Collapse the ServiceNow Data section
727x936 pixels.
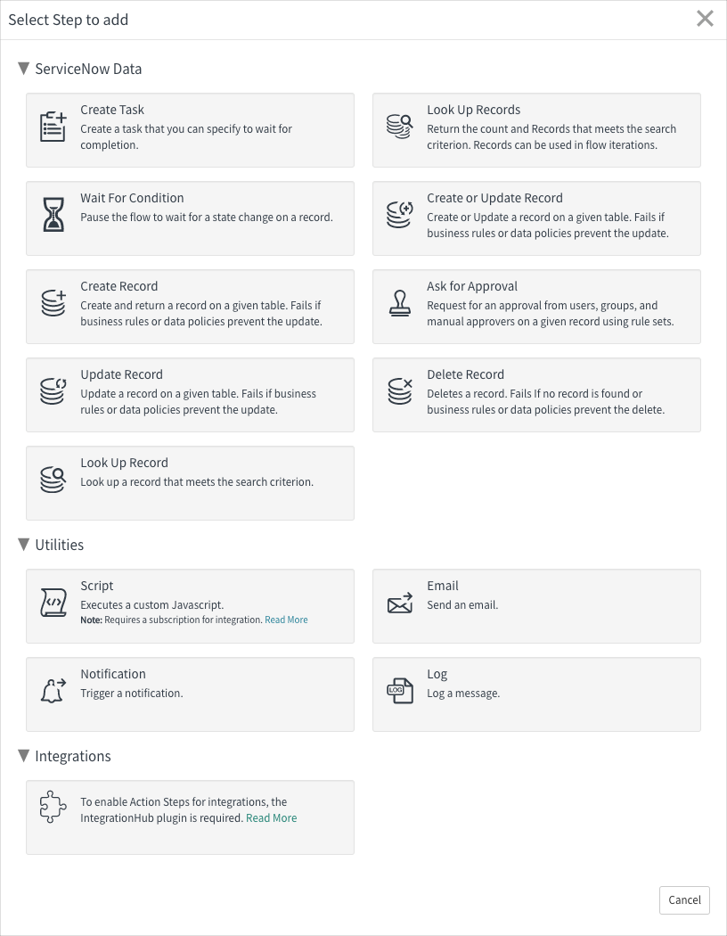(x=22, y=69)
